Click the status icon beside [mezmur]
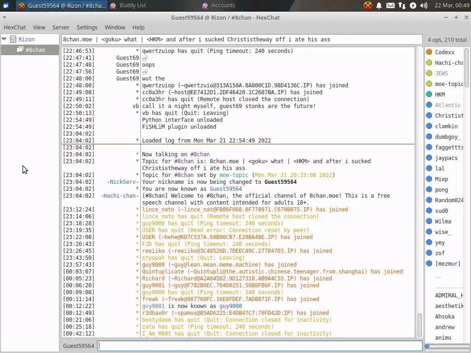This screenshot has width=471, height=353. coord(429,263)
